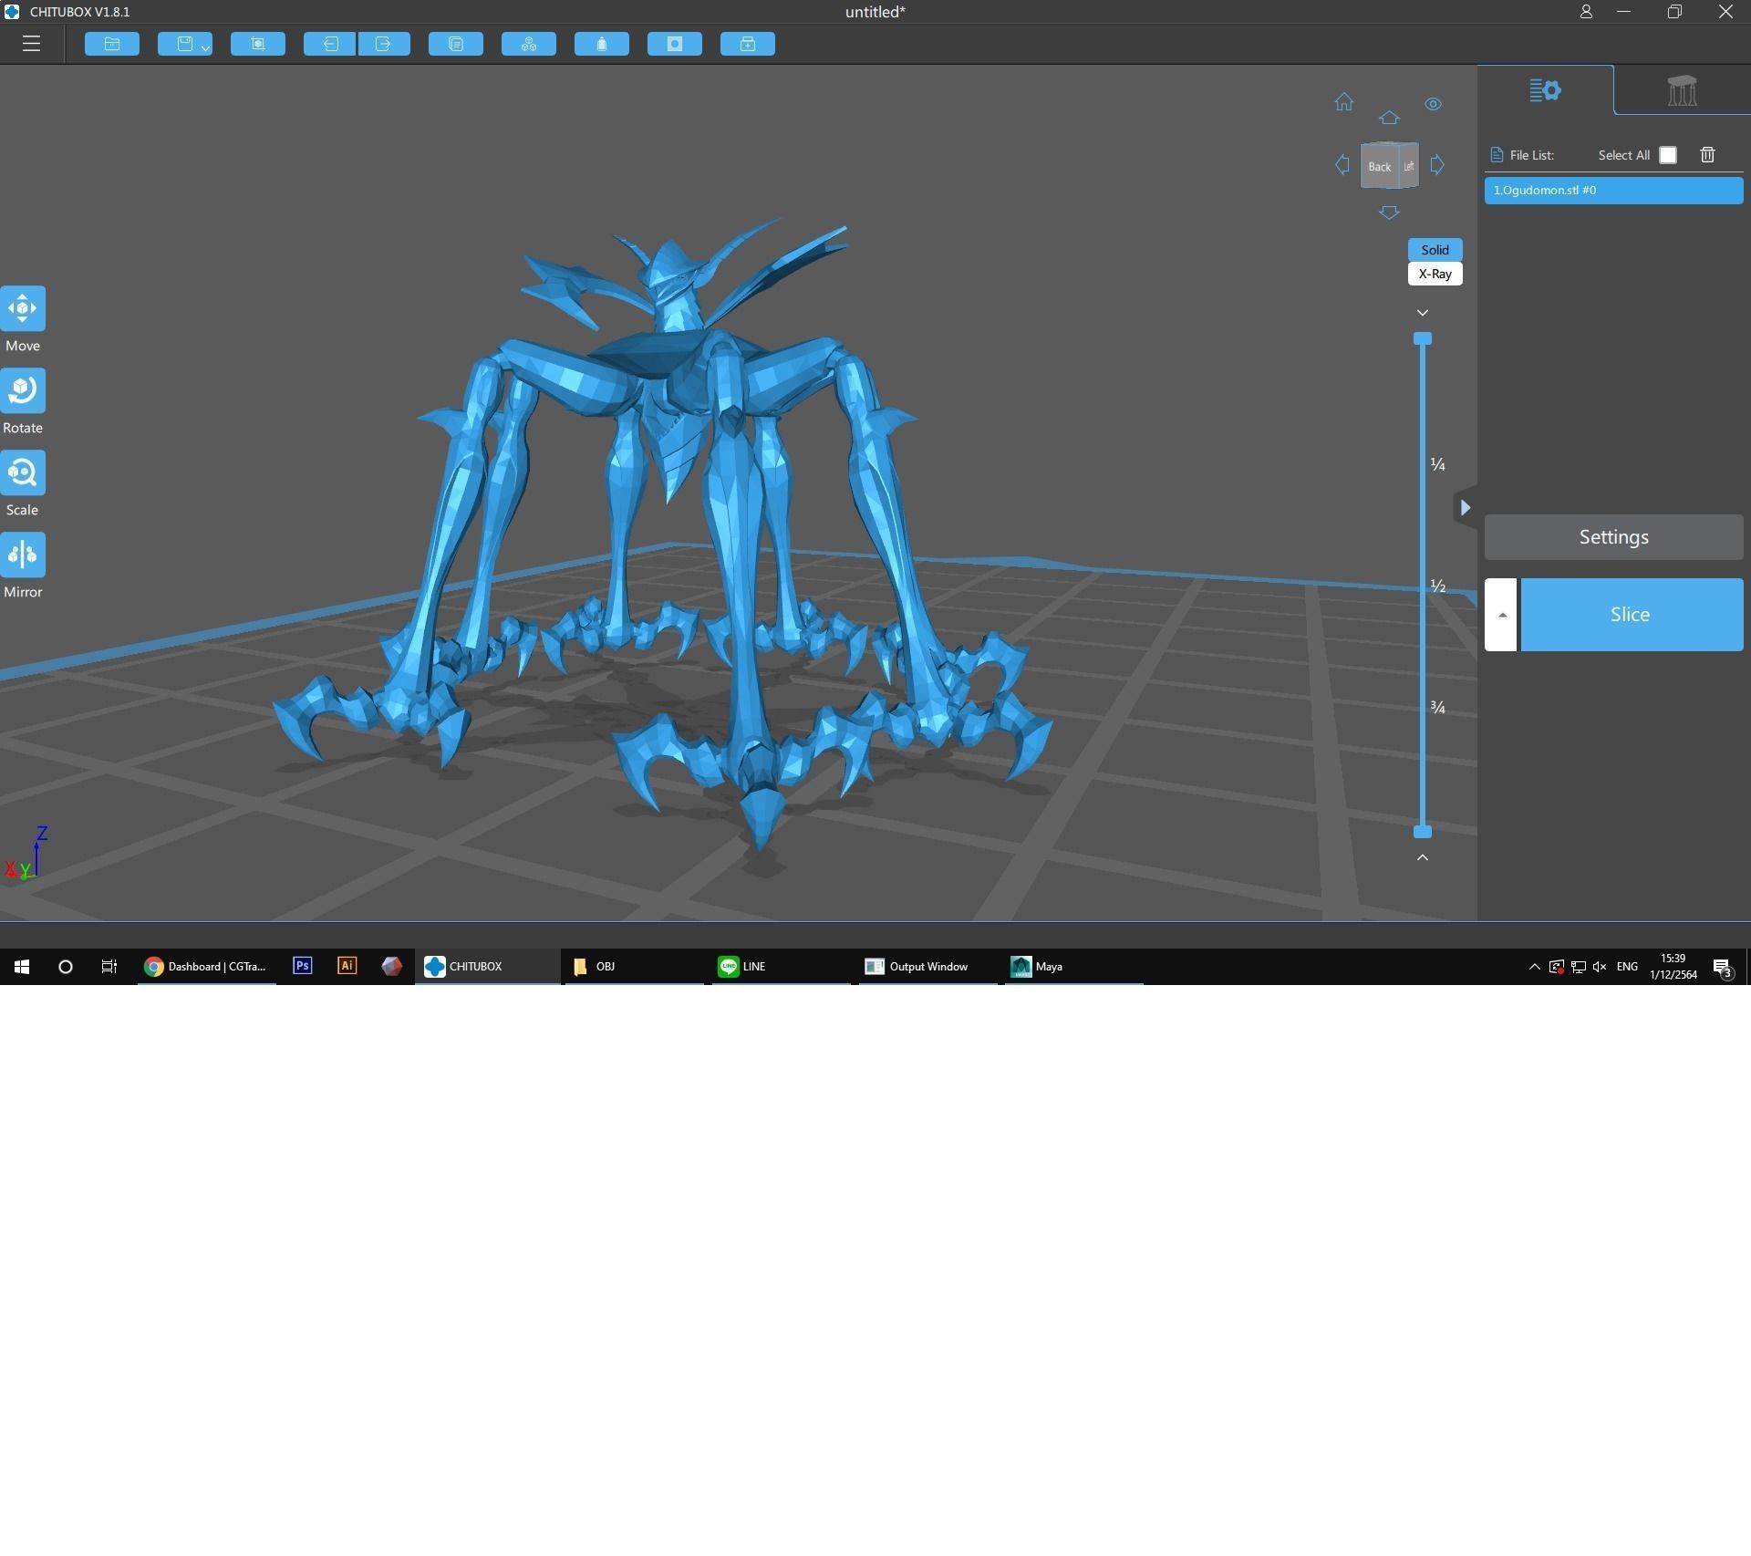Viewport: 1751px width, 1556px height.
Task: Click up chevron below layer slider
Action: click(1423, 857)
